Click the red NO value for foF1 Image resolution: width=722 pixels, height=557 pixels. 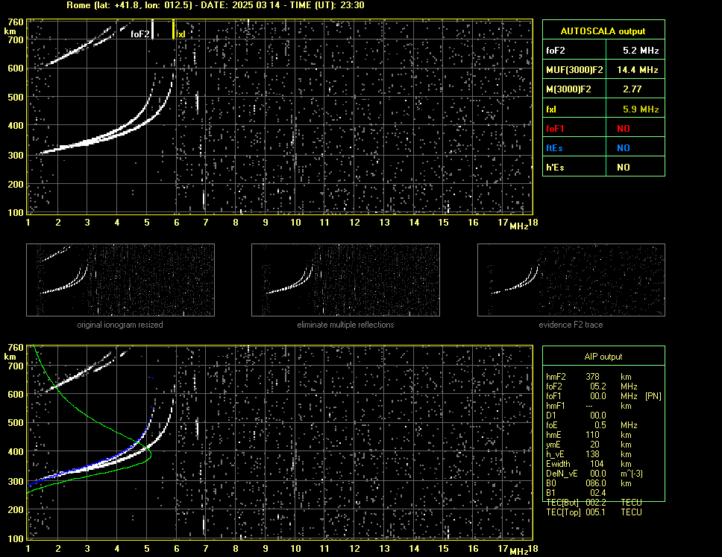(x=624, y=129)
